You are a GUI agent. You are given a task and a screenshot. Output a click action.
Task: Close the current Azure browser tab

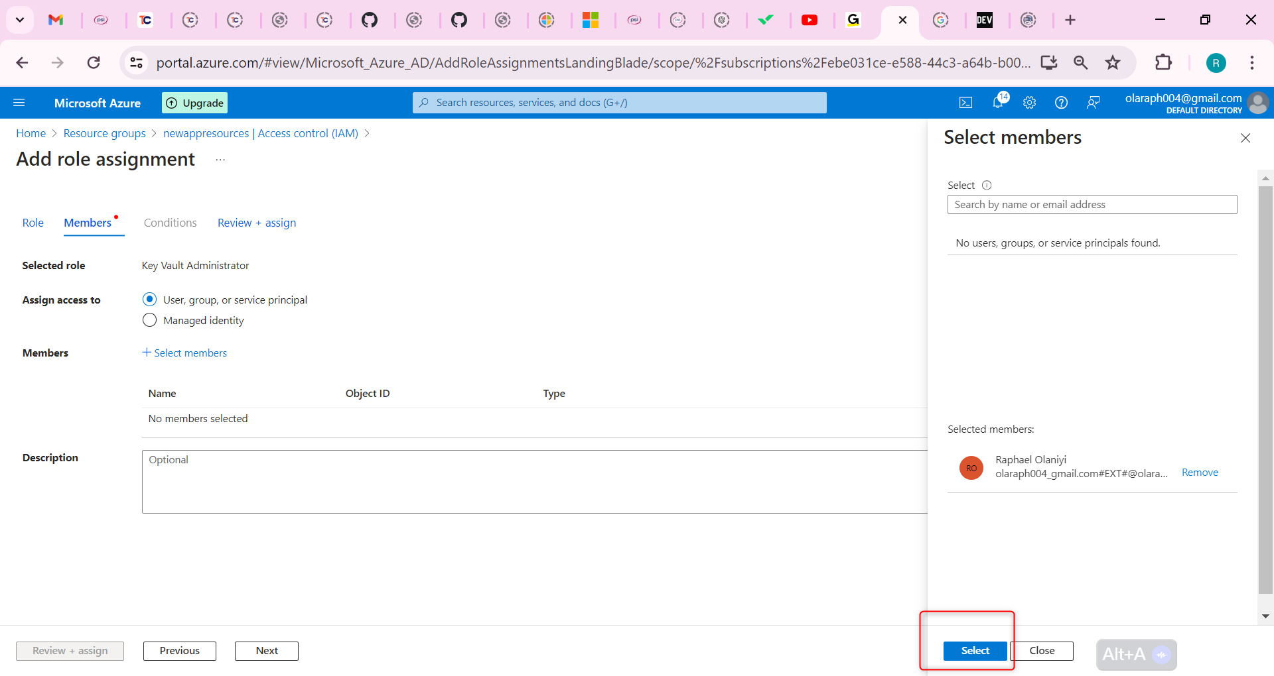tap(902, 20)
